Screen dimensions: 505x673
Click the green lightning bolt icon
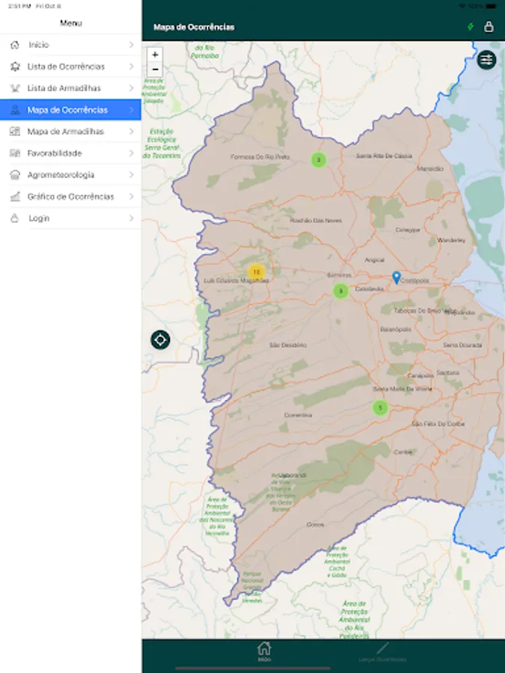(x=471, y=27)
